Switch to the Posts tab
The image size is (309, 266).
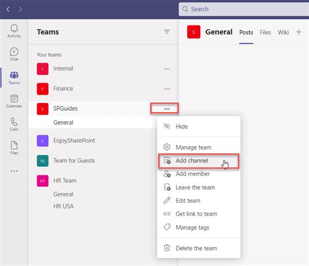click(x=246, y=33)
